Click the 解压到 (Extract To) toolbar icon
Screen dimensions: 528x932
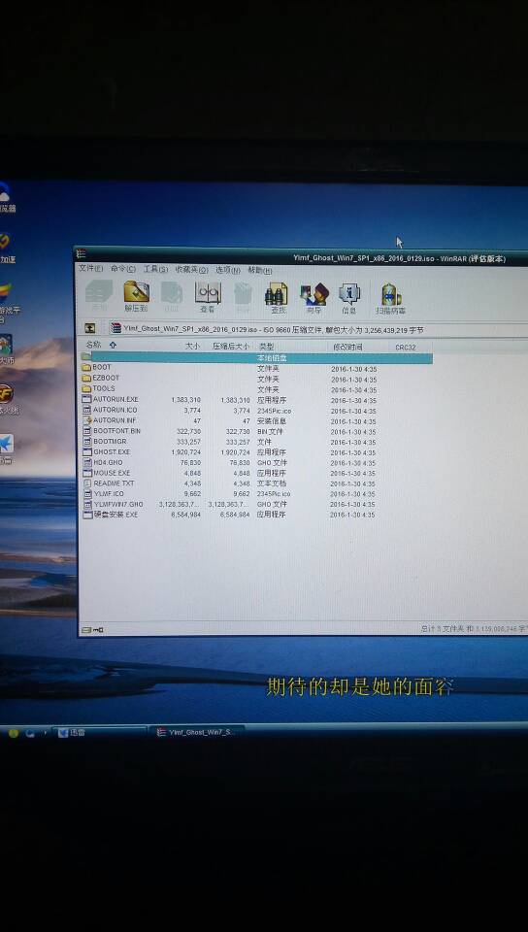tap(136, 296)
